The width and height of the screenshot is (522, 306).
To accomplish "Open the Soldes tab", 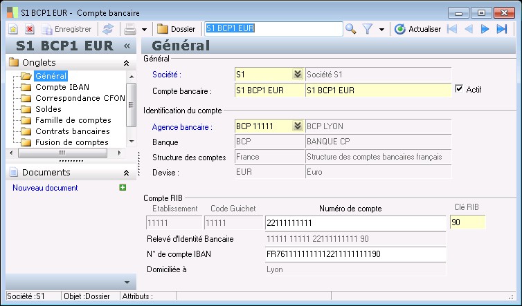I will [x=48, y=109].
